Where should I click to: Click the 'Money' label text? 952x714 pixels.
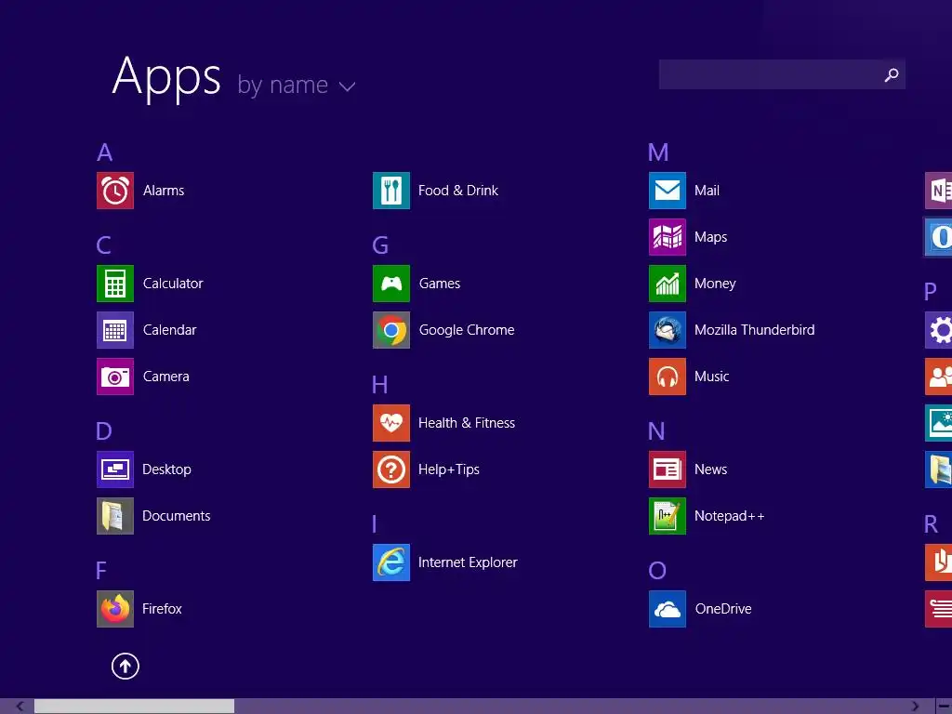(715, 284)
